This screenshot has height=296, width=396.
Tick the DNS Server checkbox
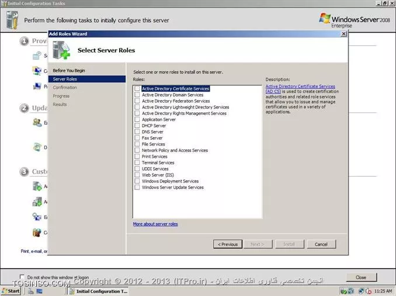click(137, 132)
